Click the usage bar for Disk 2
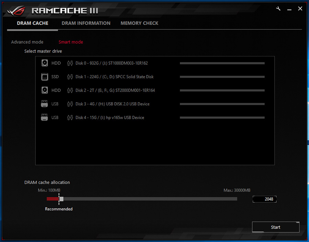The height and width of the screenshot is (242, 309). click(222, 90)
